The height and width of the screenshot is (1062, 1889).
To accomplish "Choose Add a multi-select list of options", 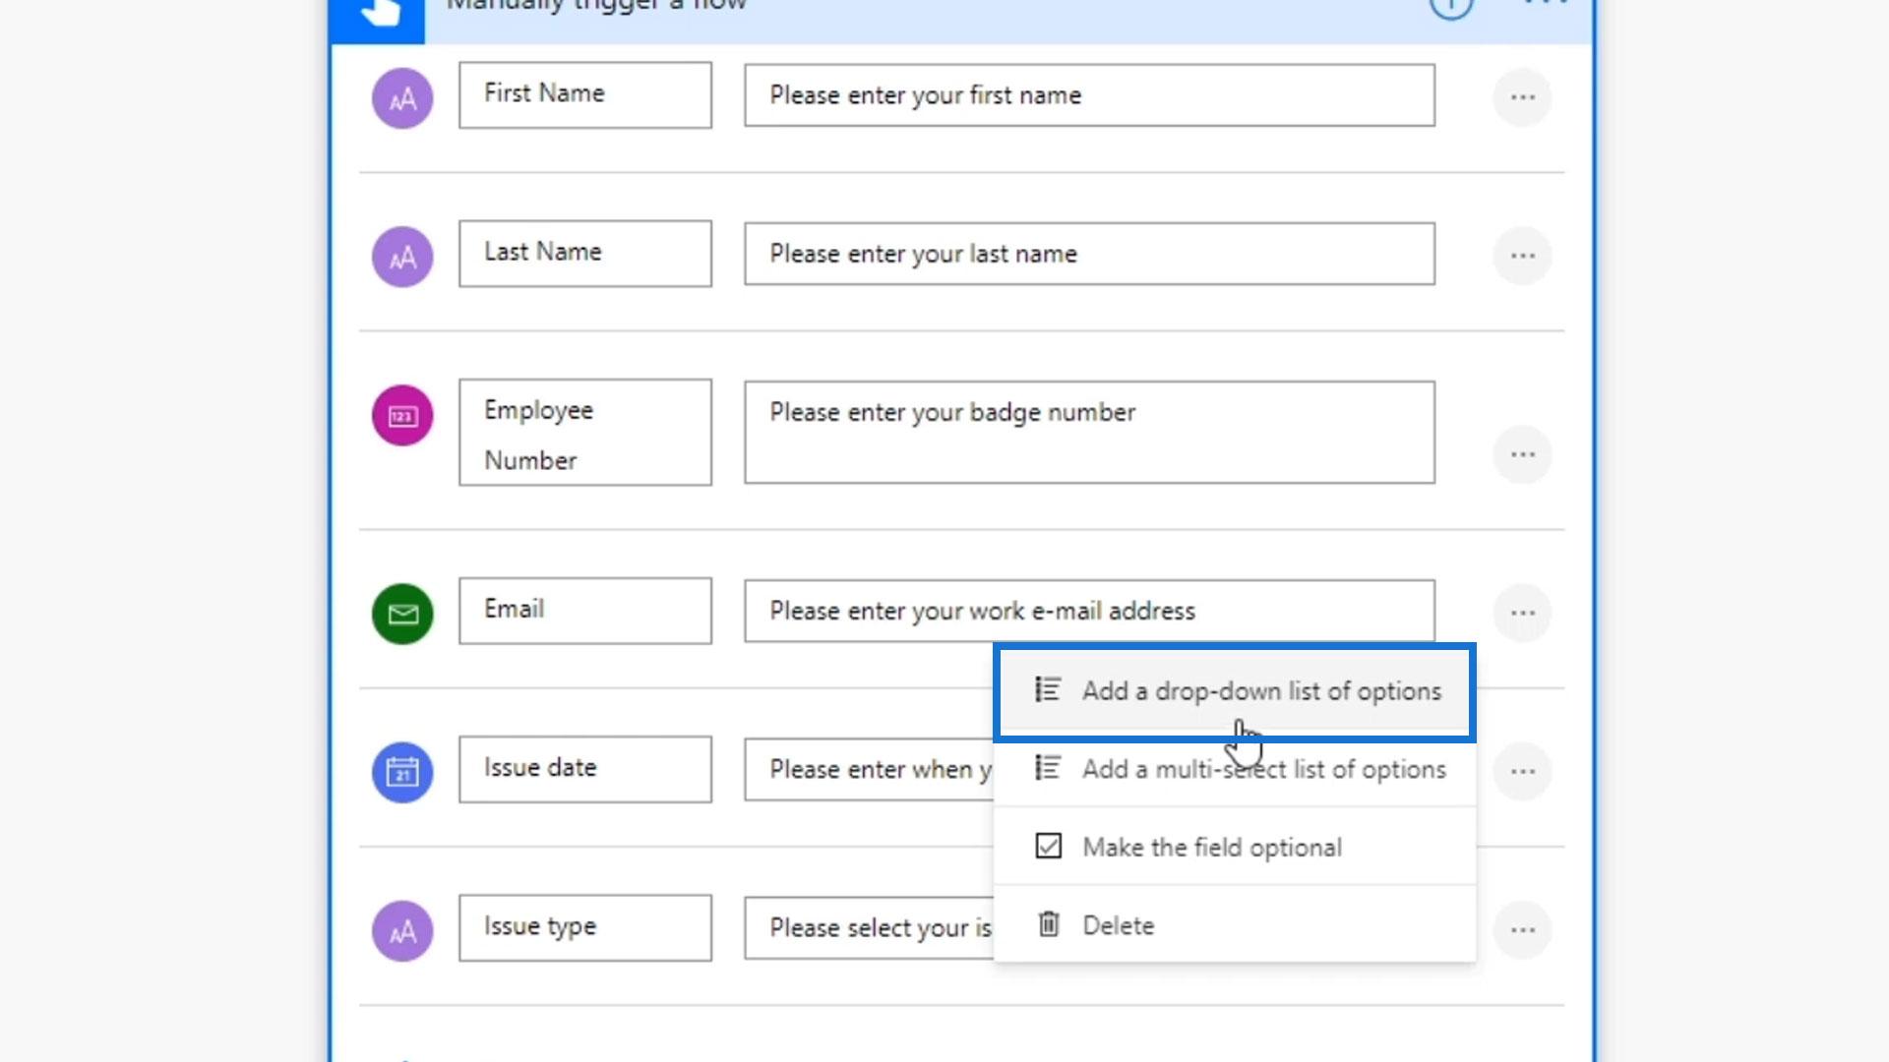I will click(1262, 769).
